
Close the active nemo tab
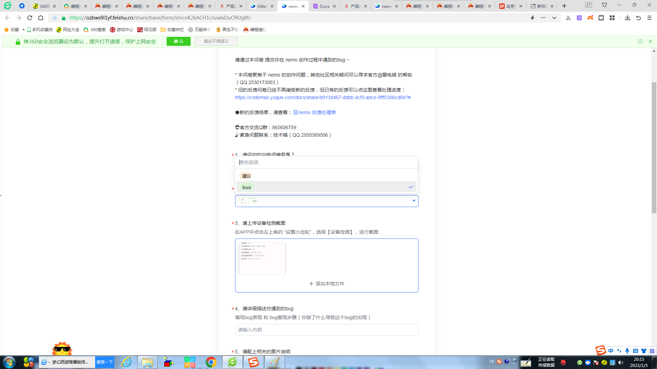point(303,6)
